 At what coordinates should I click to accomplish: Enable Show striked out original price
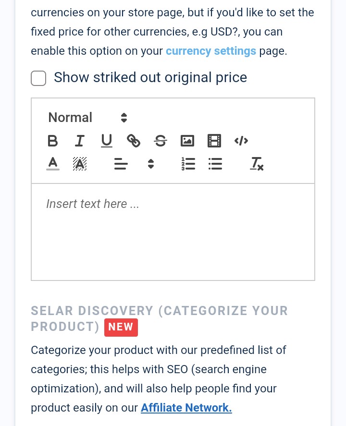(x=38, y=78)
